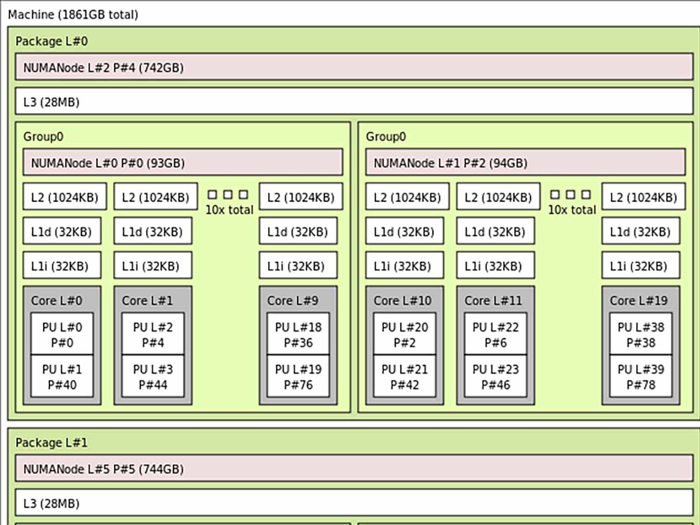Image resolution: width=700 pixels, height=525 pixels.
Task: Select PU L#3 P#44
Action: [153, 377]
